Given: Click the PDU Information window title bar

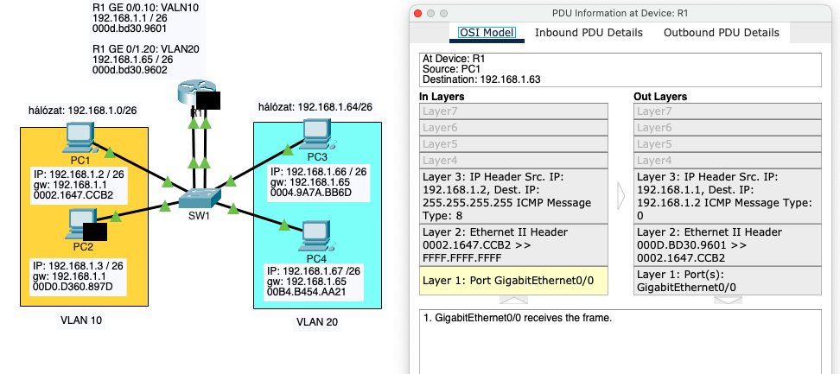Looking at the screenshot, I should pos(620,13).
